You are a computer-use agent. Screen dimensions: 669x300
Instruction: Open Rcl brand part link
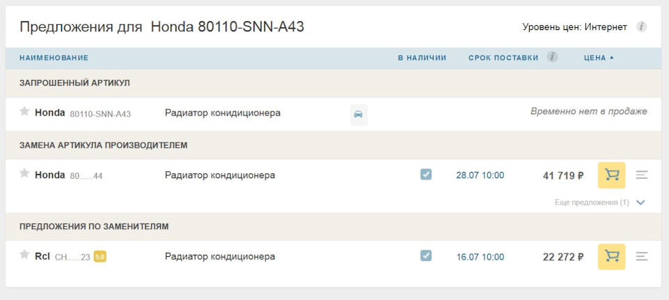pyautogui.click(x=43, y=256)
